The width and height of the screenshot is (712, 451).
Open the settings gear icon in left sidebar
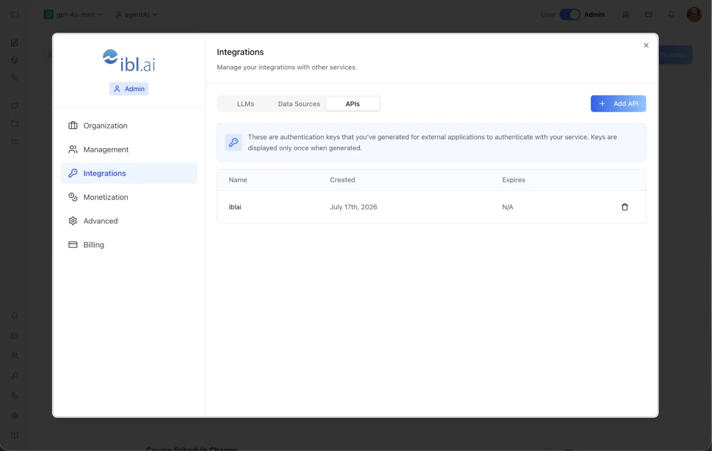click(15, 415)
